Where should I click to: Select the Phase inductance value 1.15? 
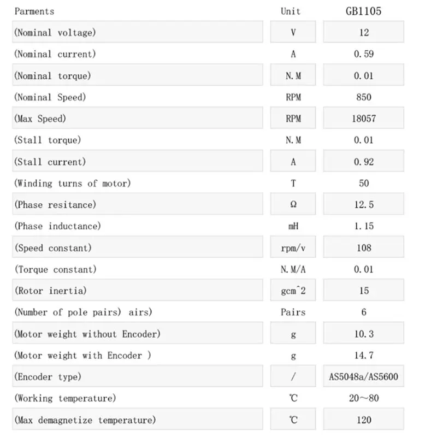pos(364,226)
